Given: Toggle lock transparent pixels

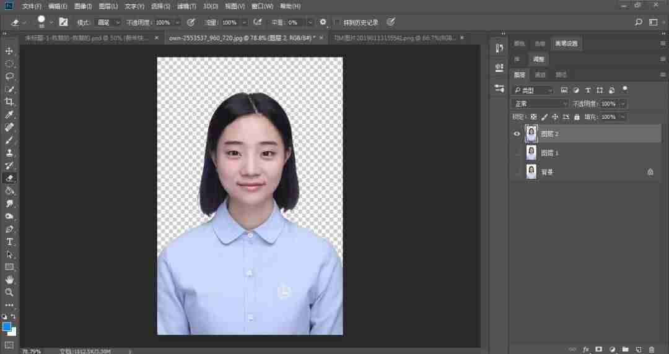Looking at the screenshot, I should (x=533, y=117).
